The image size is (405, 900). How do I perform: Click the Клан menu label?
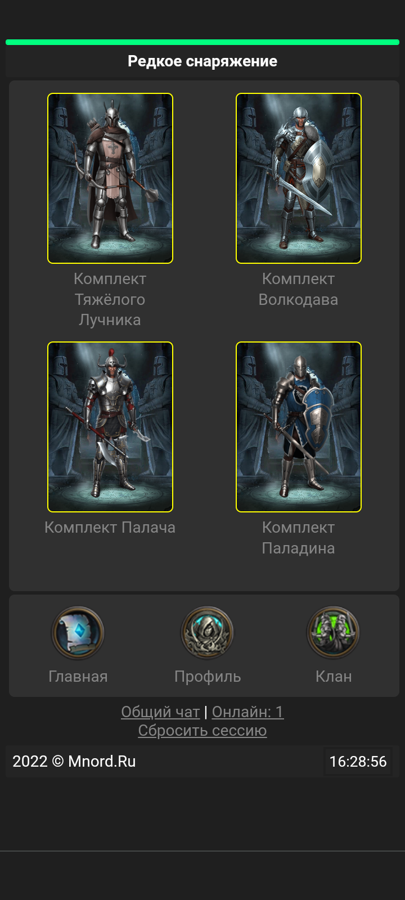pyautogui.click(x=334, y=676)
